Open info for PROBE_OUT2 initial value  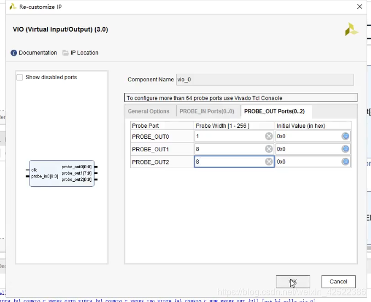(x=345, y=162)
